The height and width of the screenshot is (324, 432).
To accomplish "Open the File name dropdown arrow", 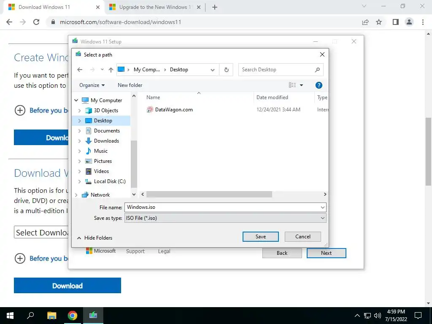I will coord(323,208).
